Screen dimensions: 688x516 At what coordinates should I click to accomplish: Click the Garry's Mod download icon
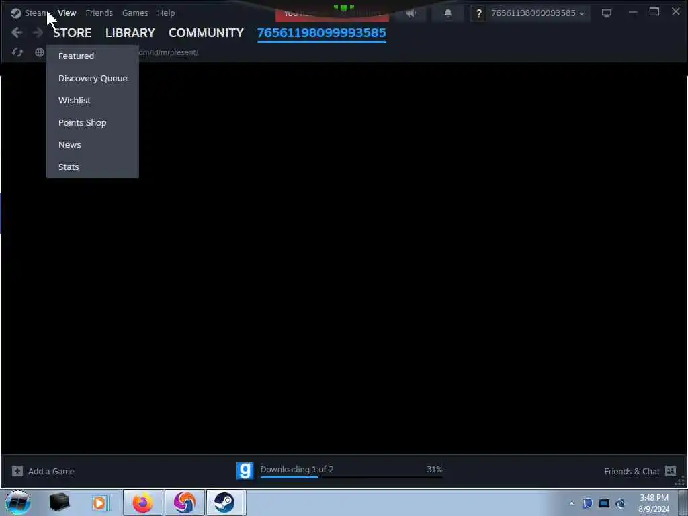pyautogui.click(x=245, y=471)
